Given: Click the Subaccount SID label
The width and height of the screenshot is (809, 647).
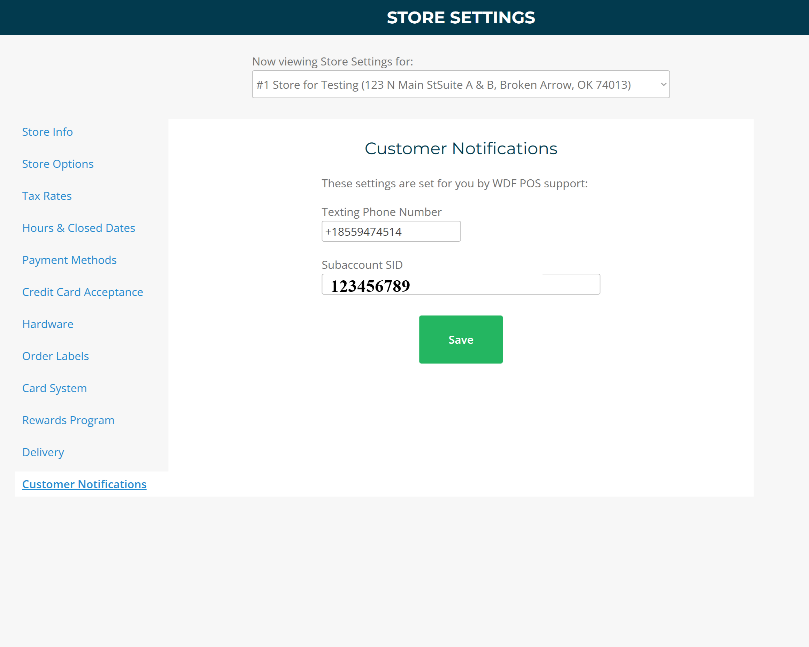Looking at the screenshot, I should coord(362,265).
